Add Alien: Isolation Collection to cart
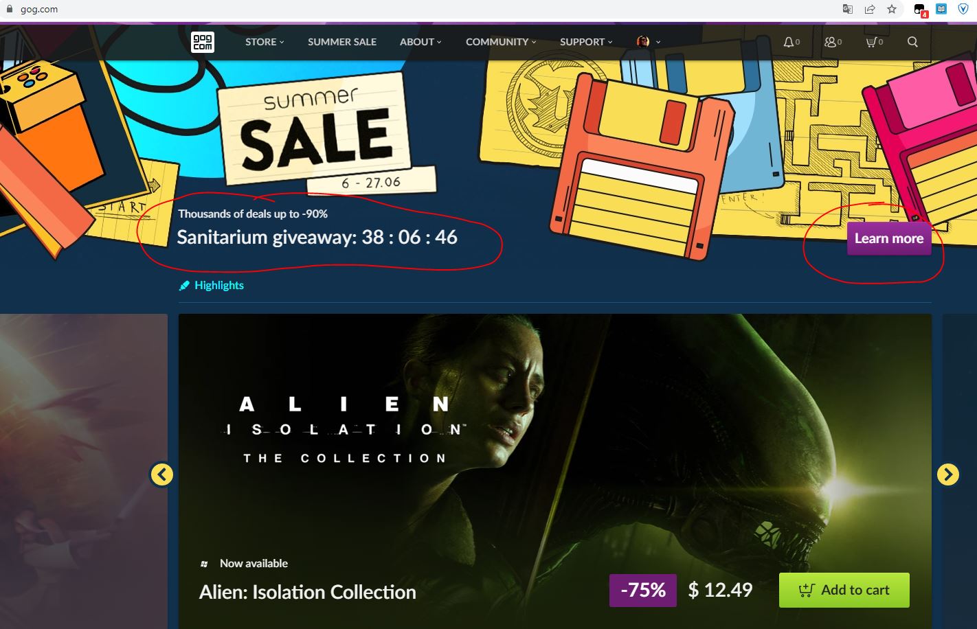The height and width of the screenshot is (629, 977). [844, 590]
